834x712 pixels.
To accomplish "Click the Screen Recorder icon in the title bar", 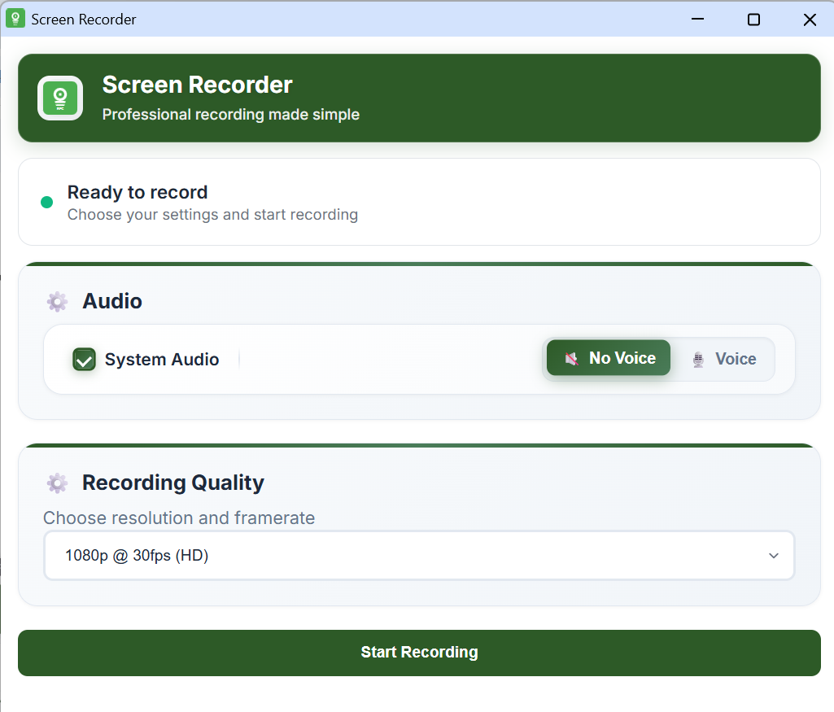I will pos(16,18).
